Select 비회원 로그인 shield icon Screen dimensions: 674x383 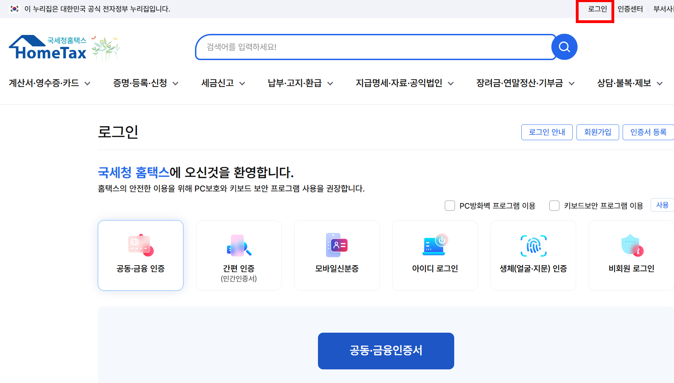point(631,245)
